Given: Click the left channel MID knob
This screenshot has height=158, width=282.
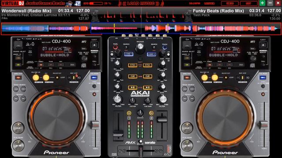Looking at the screenshot, I should pyautogui.click(x=117, y=75).
